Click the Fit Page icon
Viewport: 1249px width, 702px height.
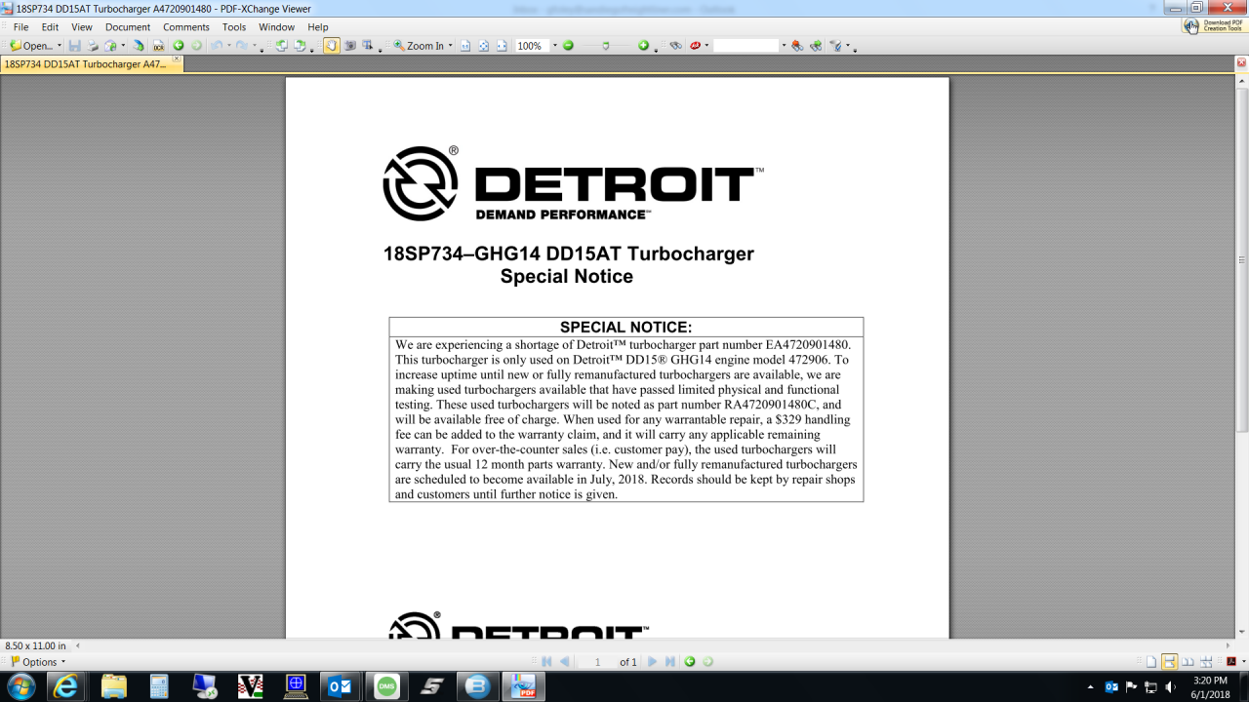483,46
